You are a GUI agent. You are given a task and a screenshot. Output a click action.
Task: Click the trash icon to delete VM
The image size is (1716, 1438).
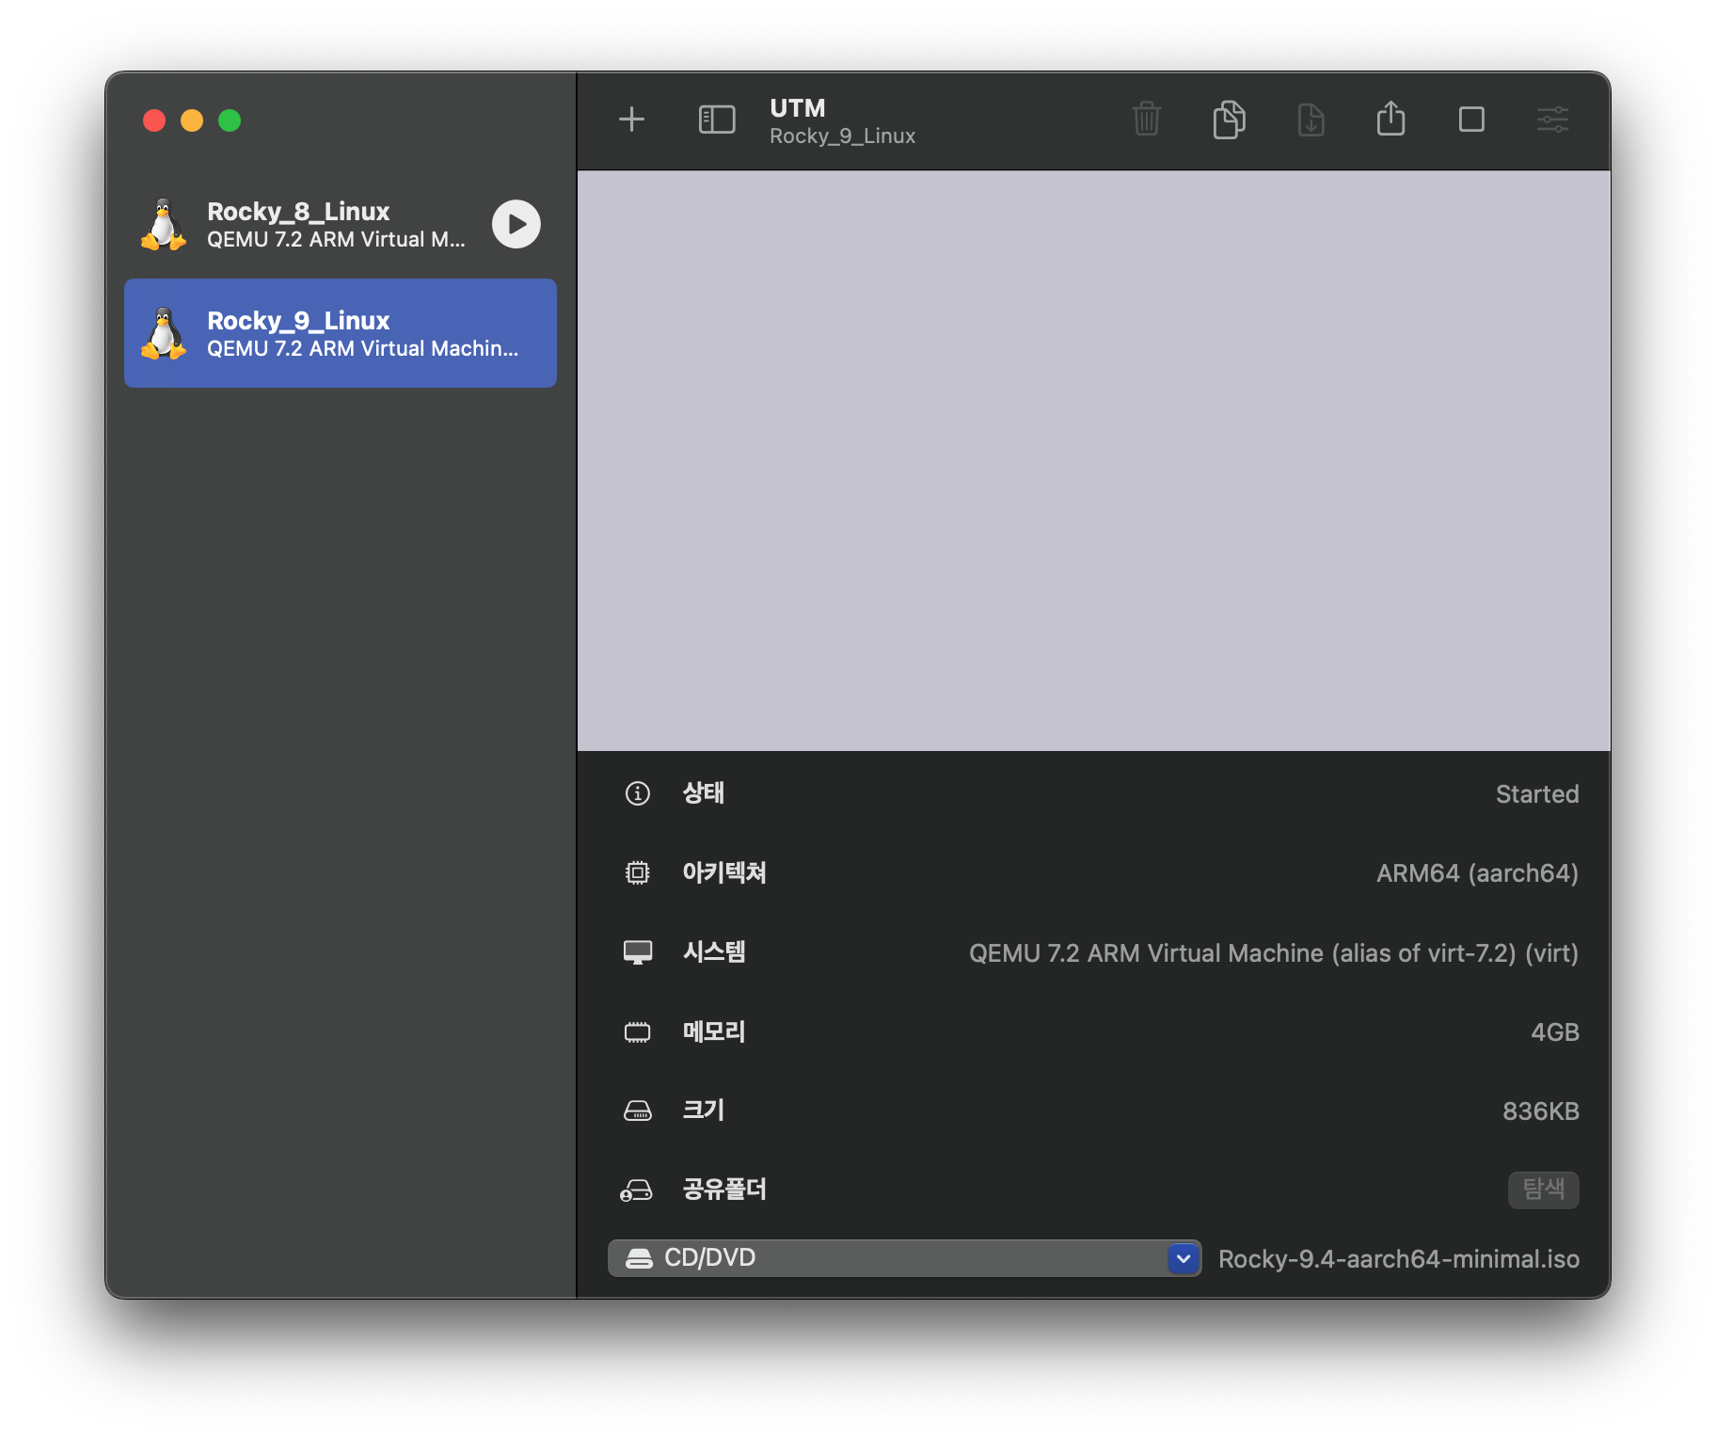(1147, 120)
